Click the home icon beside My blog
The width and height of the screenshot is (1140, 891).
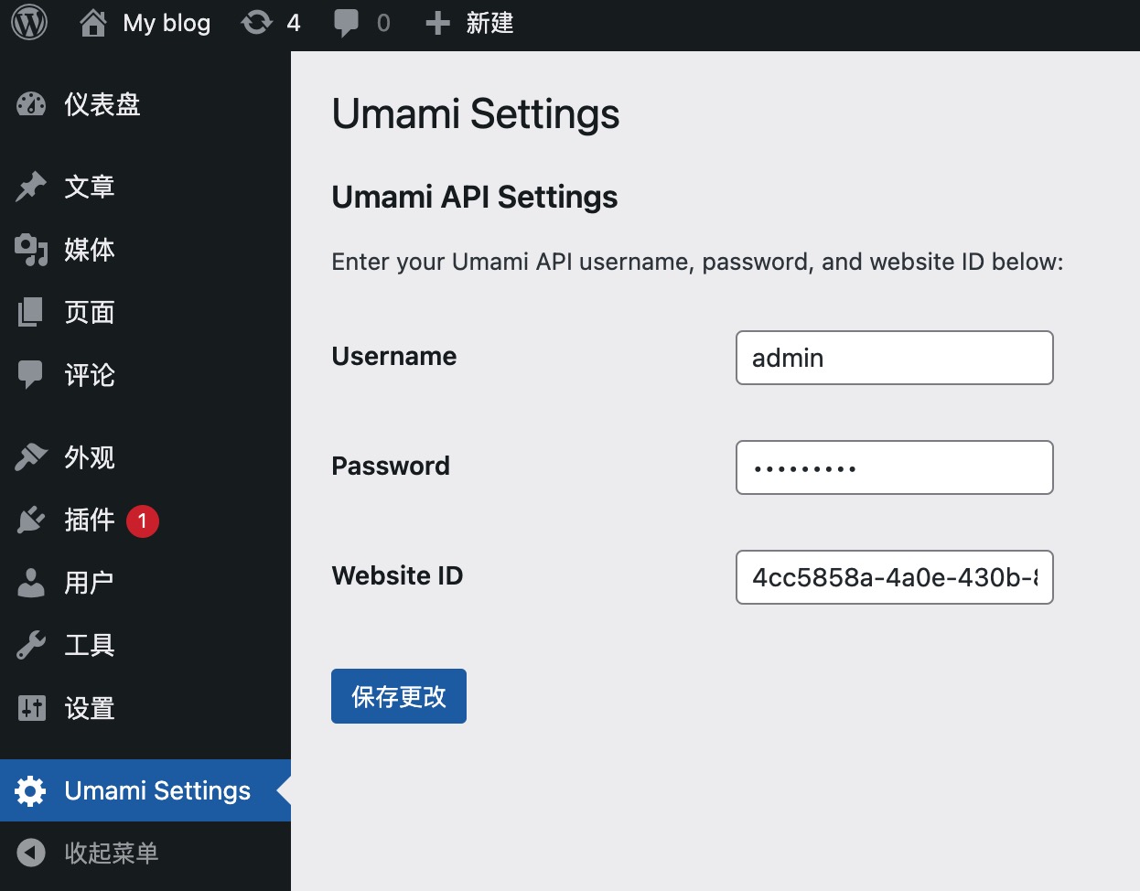coord(92,23)
